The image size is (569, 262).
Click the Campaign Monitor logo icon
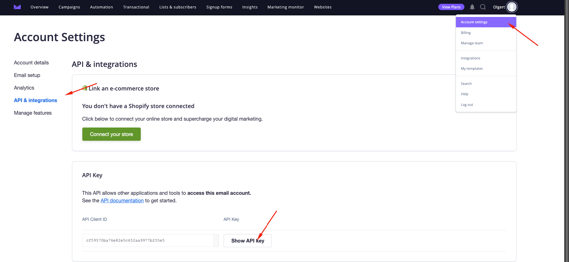point(17,7)
